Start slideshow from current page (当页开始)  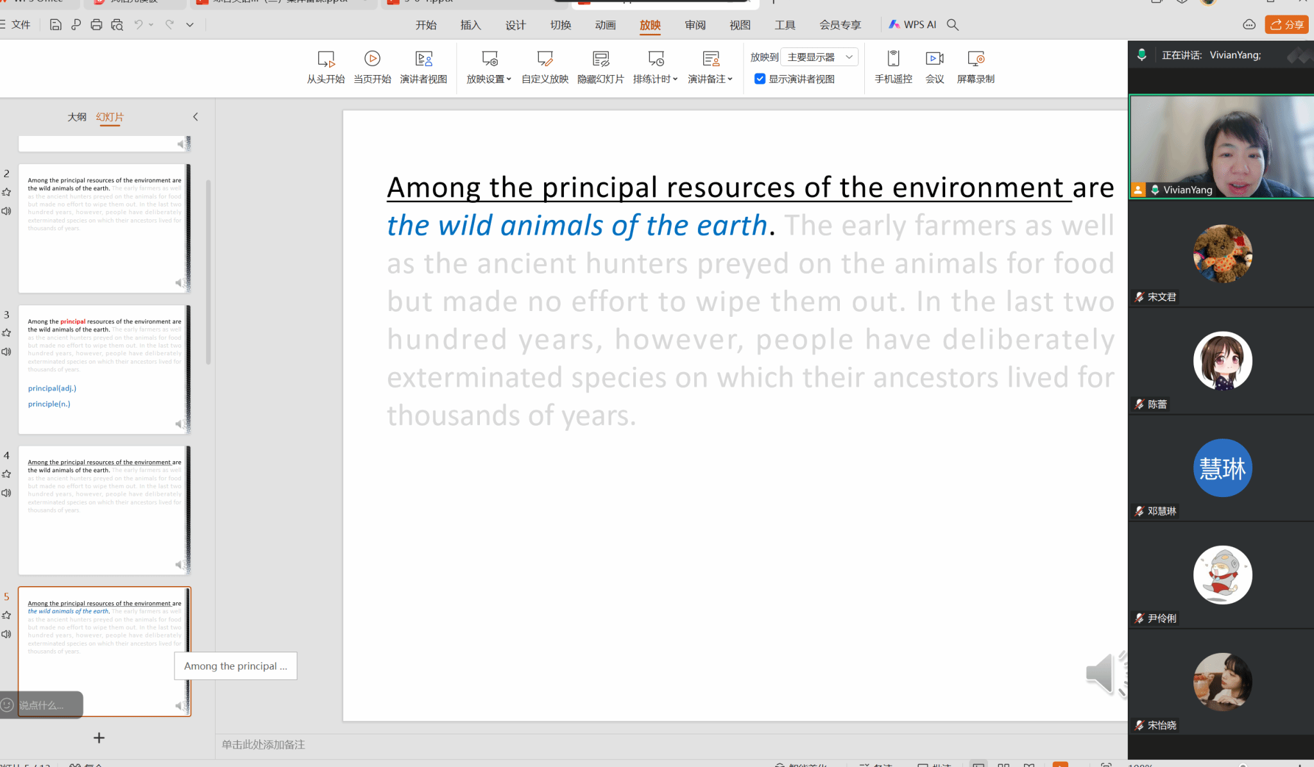(372, 60)
